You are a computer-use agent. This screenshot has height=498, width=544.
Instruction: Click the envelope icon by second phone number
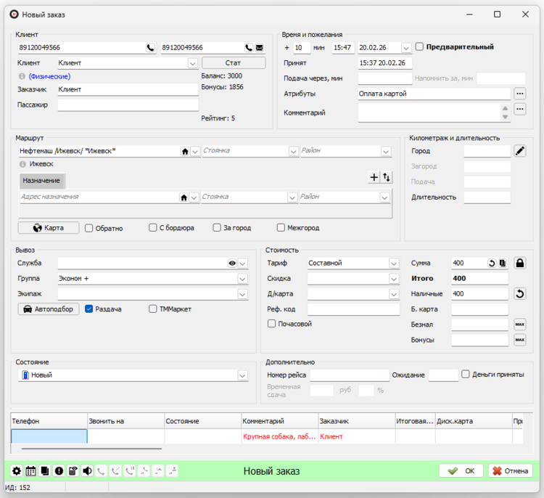coord(259,48)
